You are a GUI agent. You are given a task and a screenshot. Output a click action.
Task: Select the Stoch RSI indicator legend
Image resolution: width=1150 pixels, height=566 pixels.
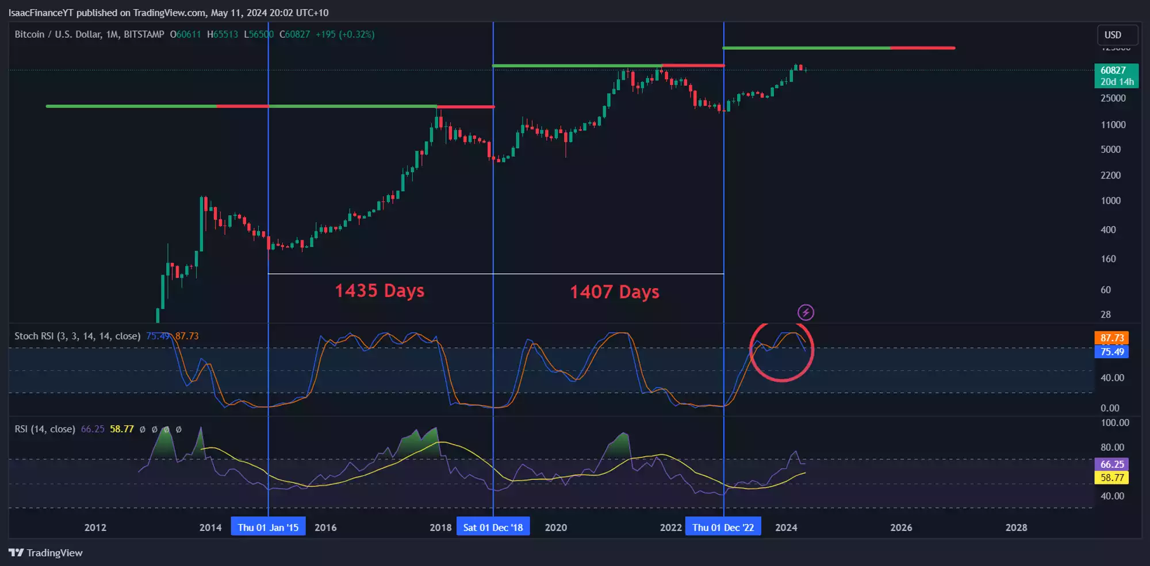(x=77, y=336)
